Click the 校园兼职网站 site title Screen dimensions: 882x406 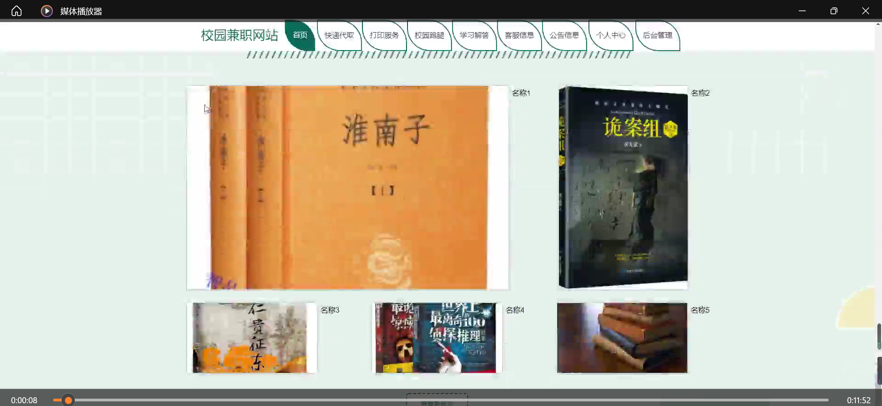tap(239, 35)
